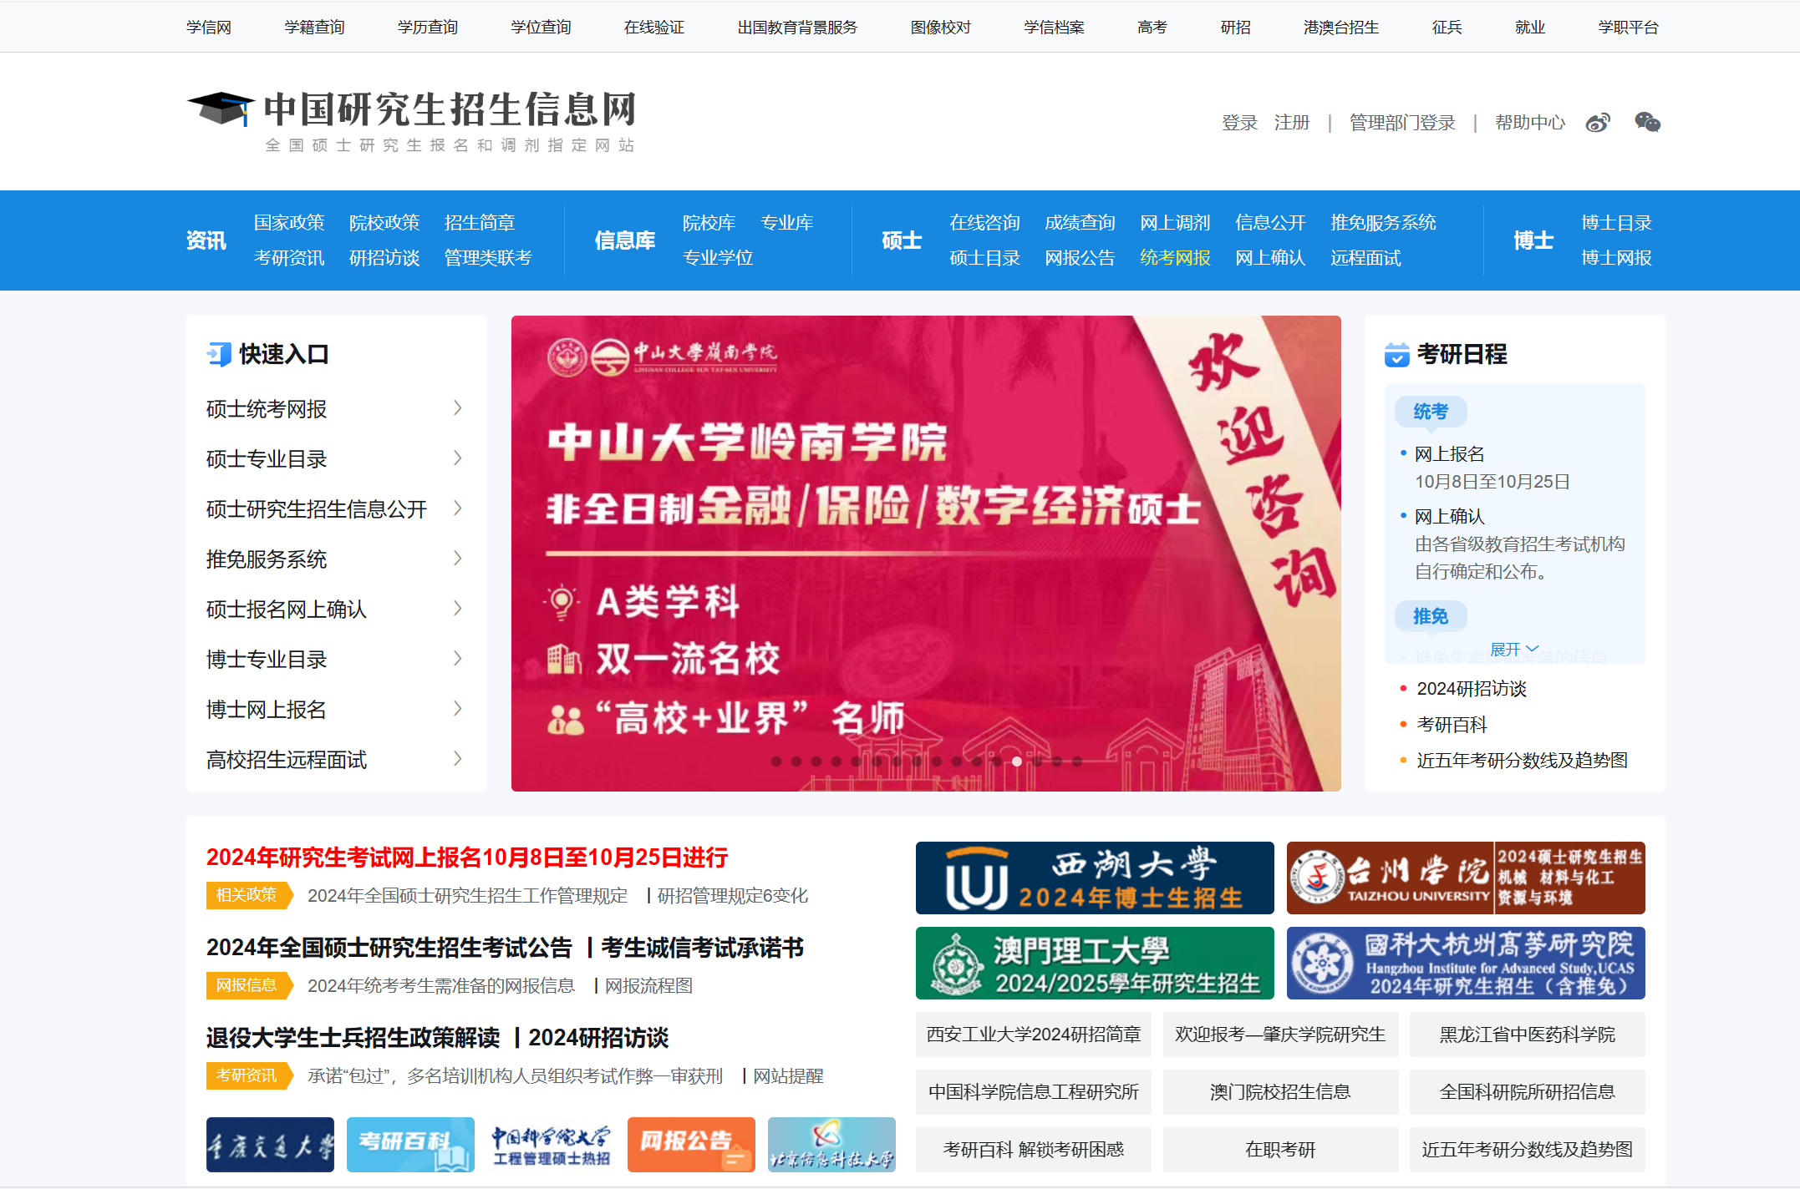
Task: Open the 西湖大学 2024年博士生招生 banner
Action: (x=1095, y=878)
